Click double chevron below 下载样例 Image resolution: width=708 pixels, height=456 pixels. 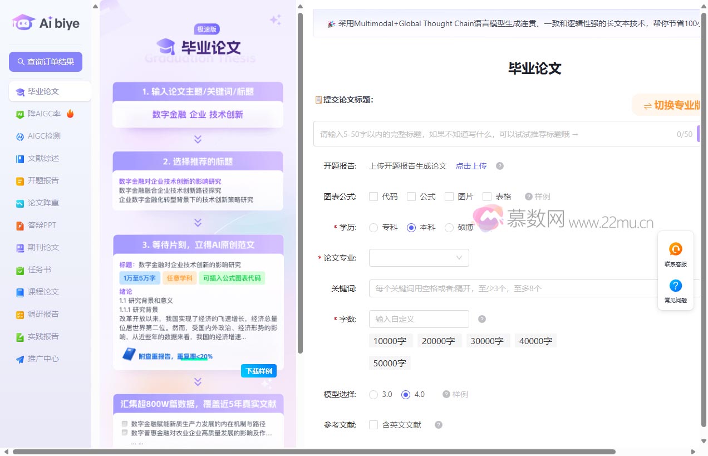click(198, 382)
